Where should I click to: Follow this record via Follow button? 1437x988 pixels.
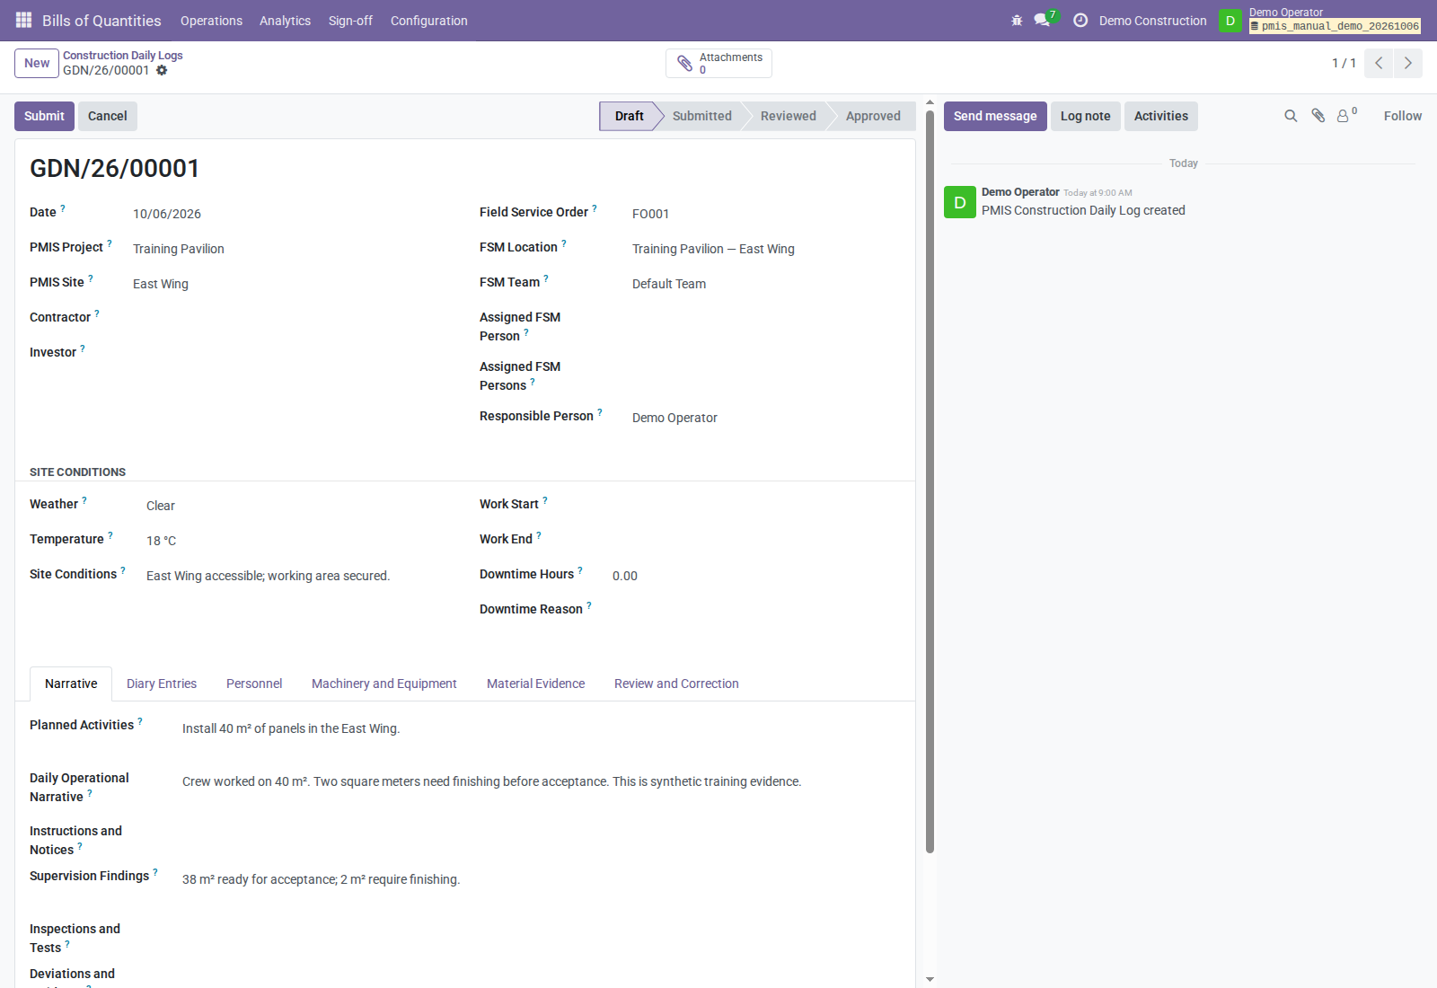point(1402,116)
